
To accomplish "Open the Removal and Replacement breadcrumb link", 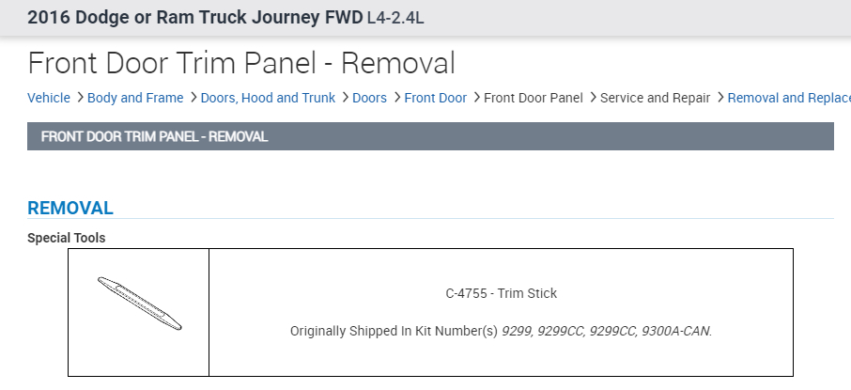I will pyautogui.click(x=788, y=98).
